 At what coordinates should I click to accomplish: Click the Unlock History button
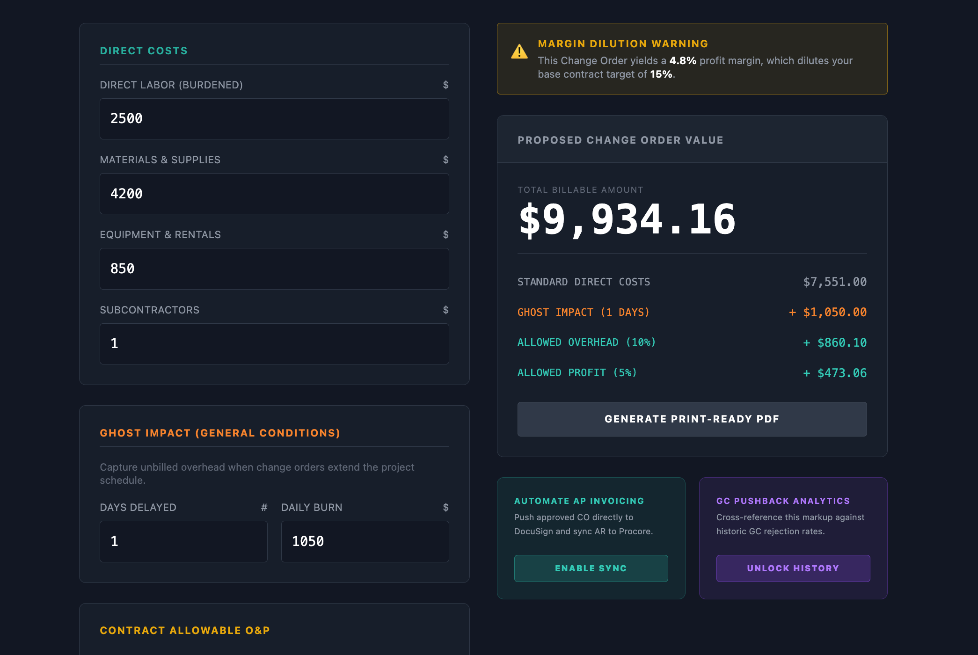tap(793, 568)
